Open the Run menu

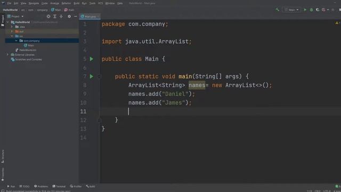[x=84, y=3]
